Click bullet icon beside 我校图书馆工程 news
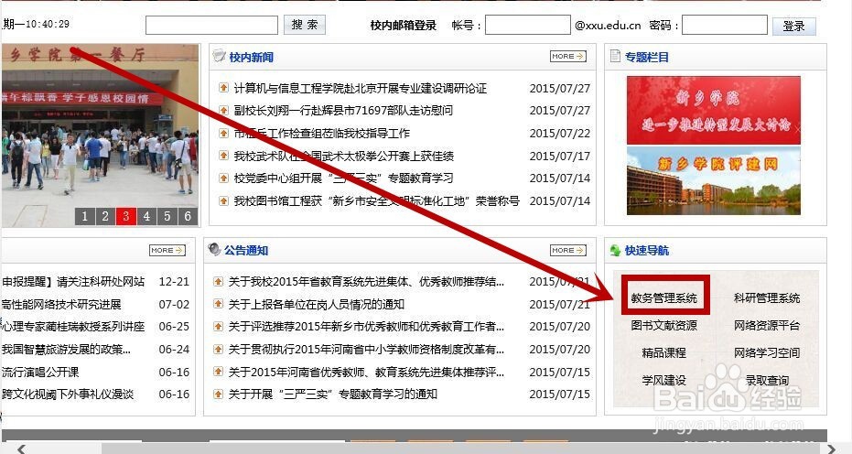Image resolution: width=852 pixels, height=454 pixels. click(223, 200)
